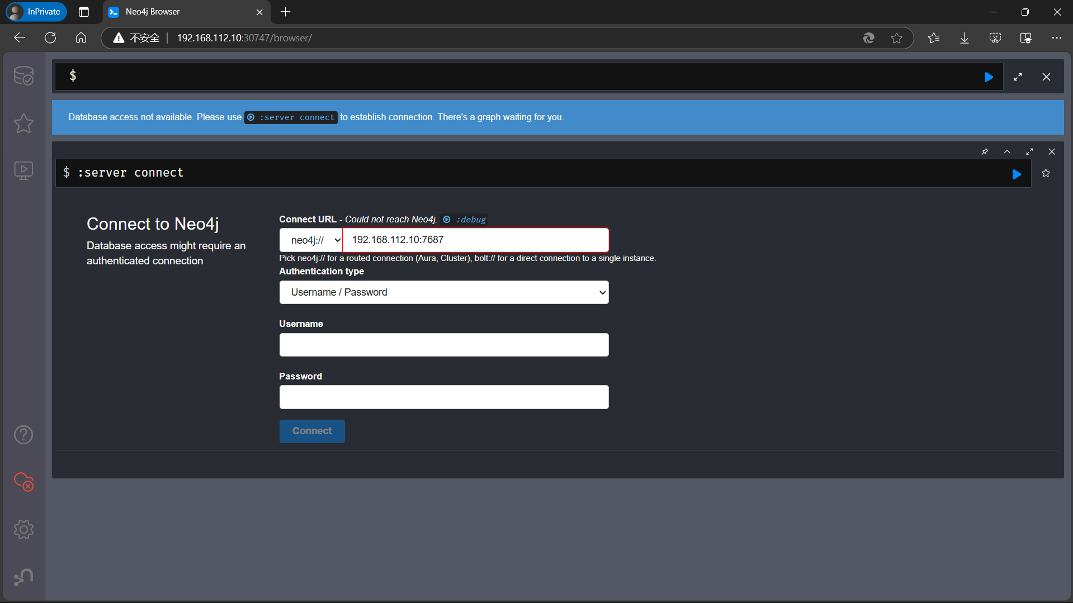Open the tab actions menu icon
Image resolution: width=1073 pixels, height=603 pixels.
[84, 12]
